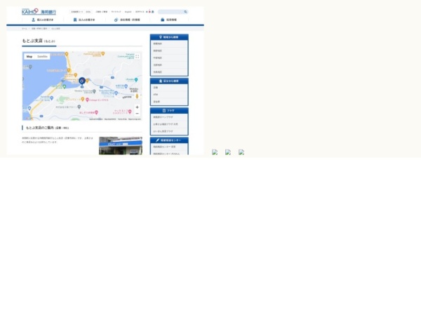
Task: Click the Motobu Town Hall map marker
Action: 94,91
